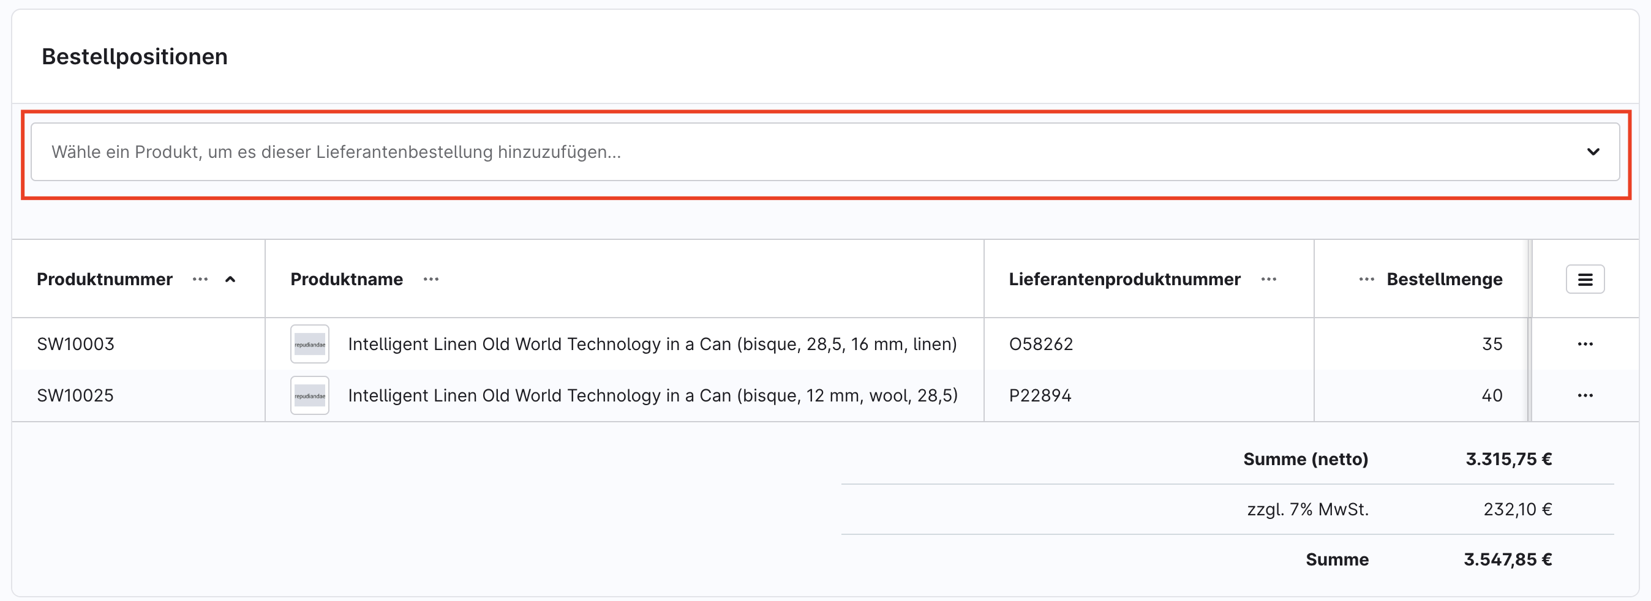This screenshot has height=601, width=1651.
Task: Click the product thumbnail for SW10003
Action: pyautogui.click(x=310, y=343)
